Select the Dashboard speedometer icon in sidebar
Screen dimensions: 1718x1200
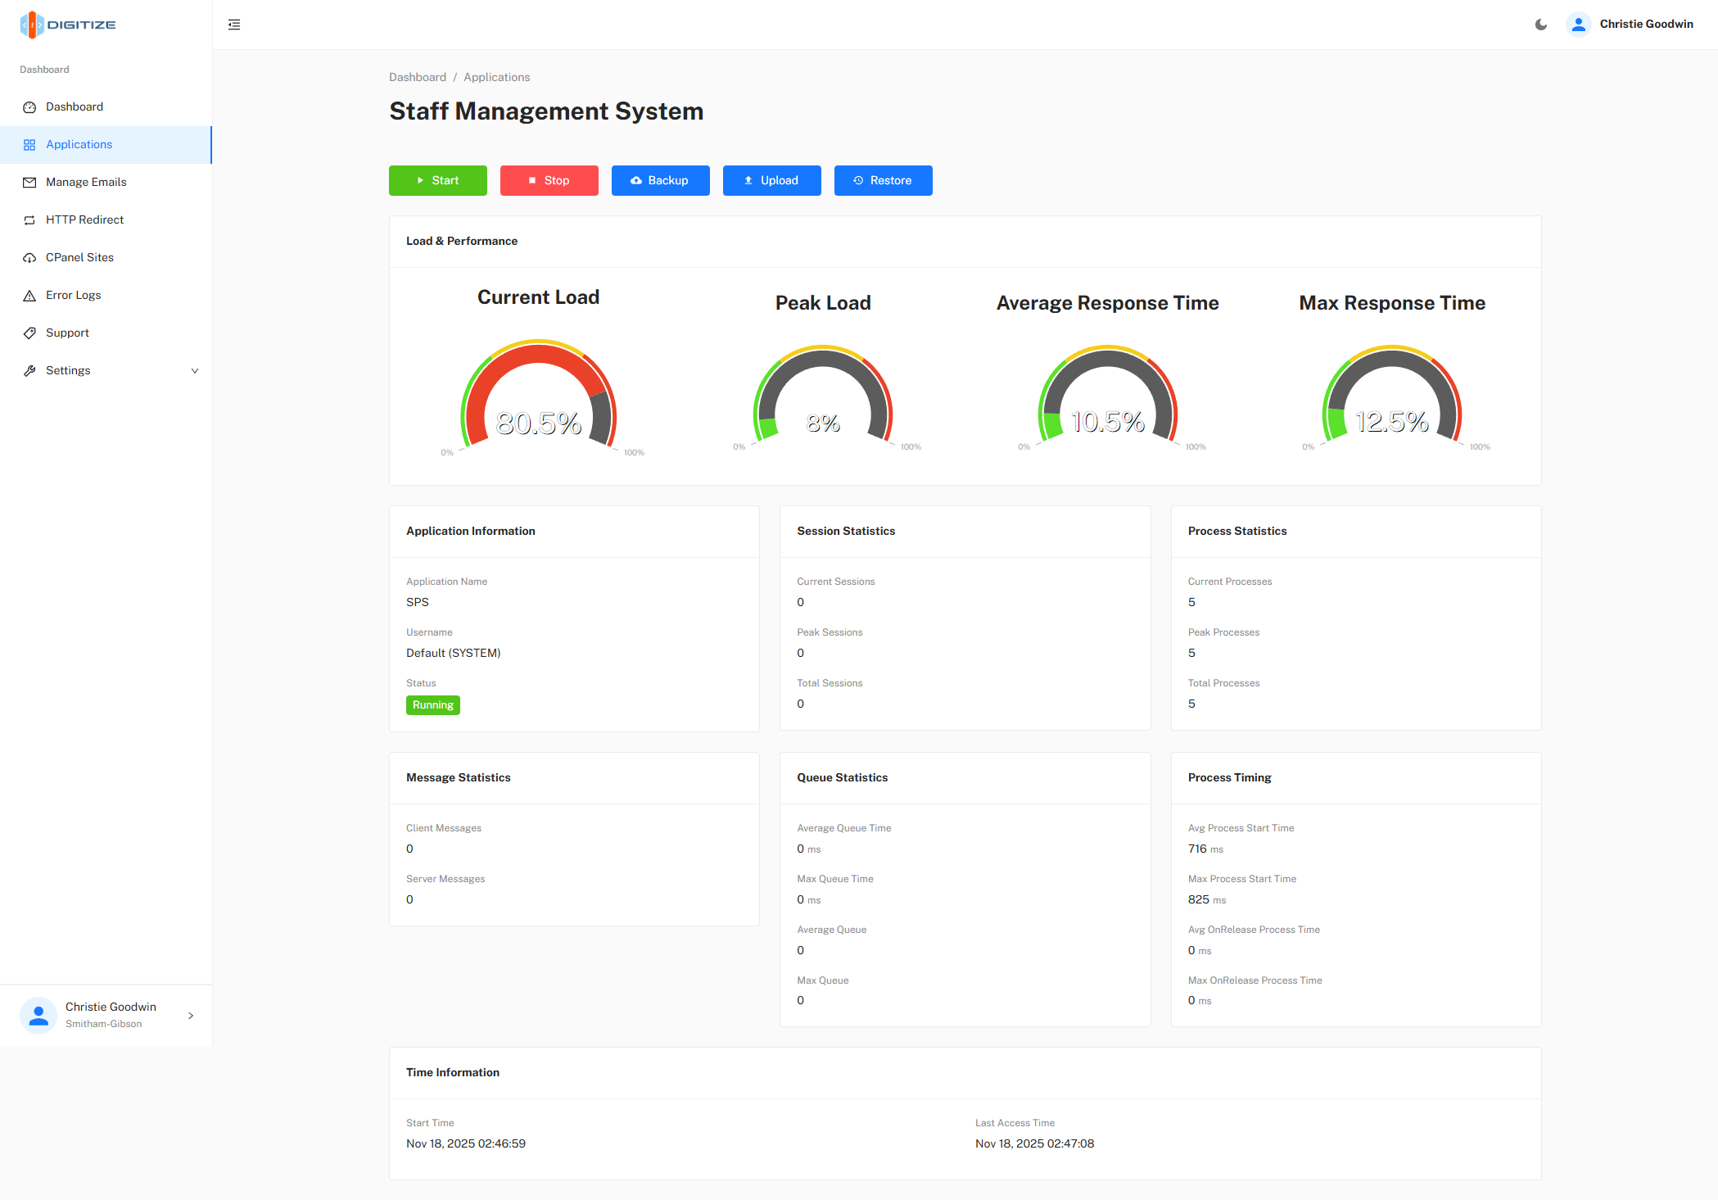(29, 106)
